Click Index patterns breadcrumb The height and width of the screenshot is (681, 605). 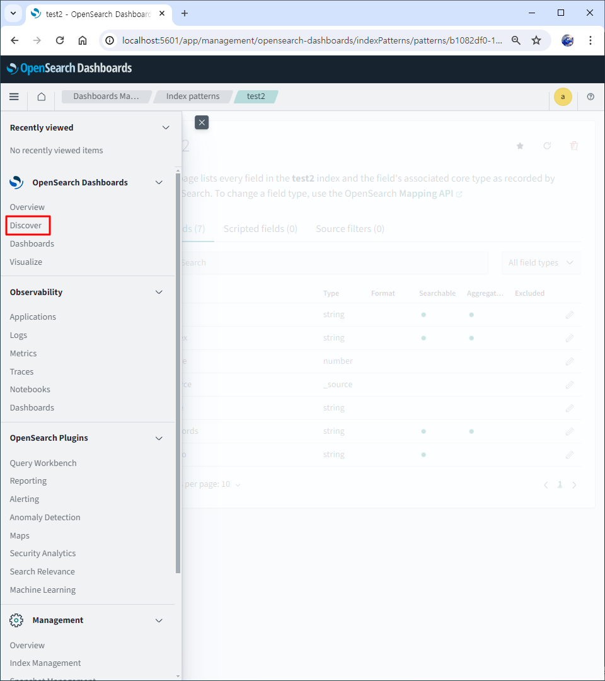point(193,96)
